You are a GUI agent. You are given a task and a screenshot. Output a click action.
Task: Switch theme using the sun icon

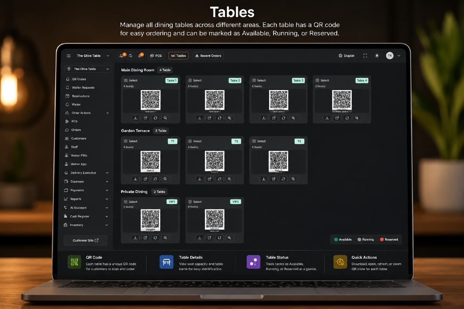[x=377, y=56]
